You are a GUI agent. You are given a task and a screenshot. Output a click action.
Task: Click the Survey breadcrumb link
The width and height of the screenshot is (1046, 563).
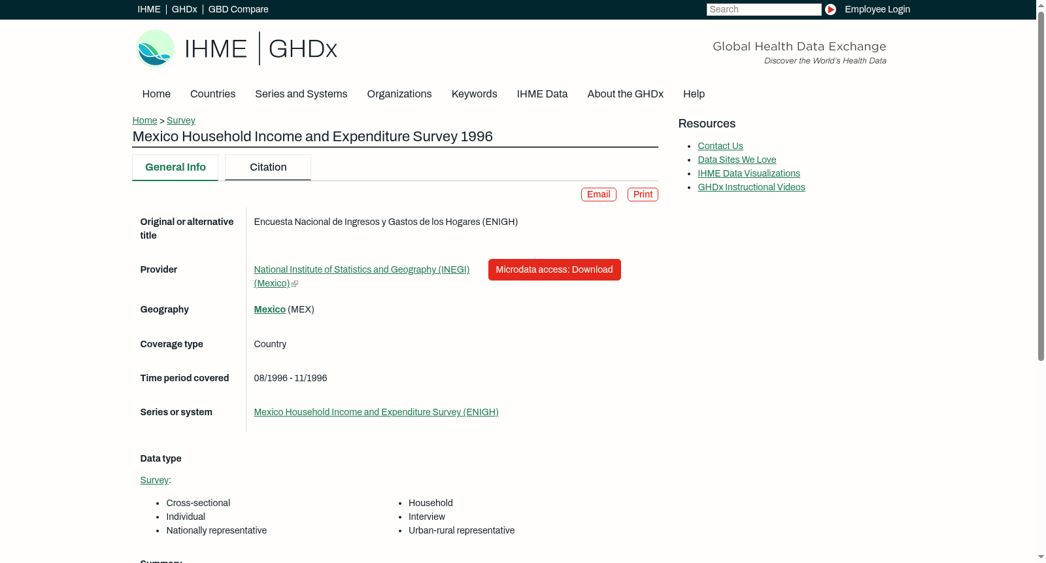point(181,120)
